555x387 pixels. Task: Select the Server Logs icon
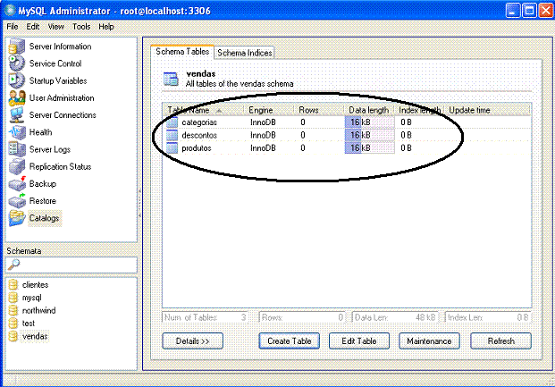pos(17,149)
